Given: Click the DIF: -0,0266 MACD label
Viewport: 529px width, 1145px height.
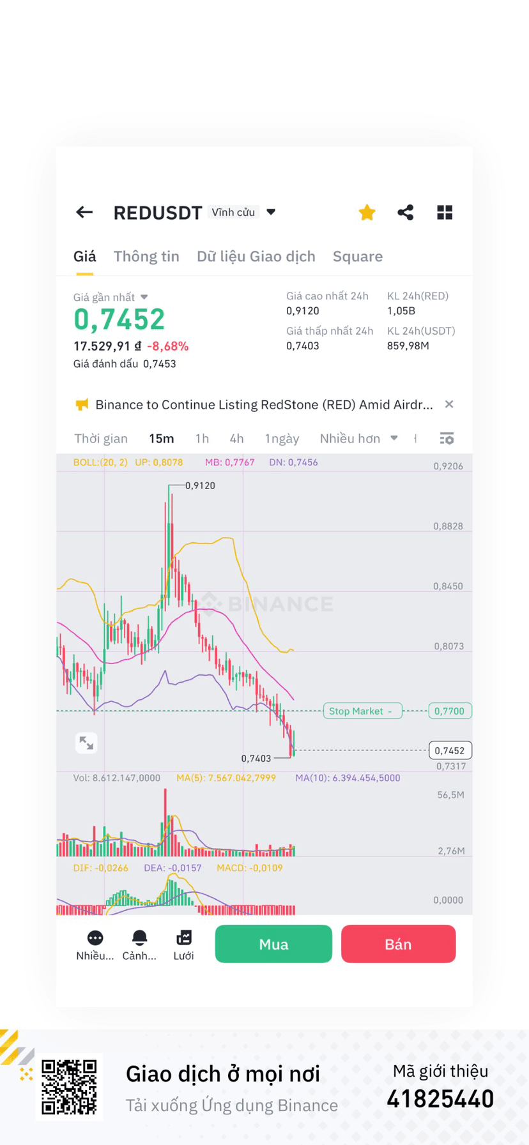Looking at the screenshot, I should coord(101,868).
